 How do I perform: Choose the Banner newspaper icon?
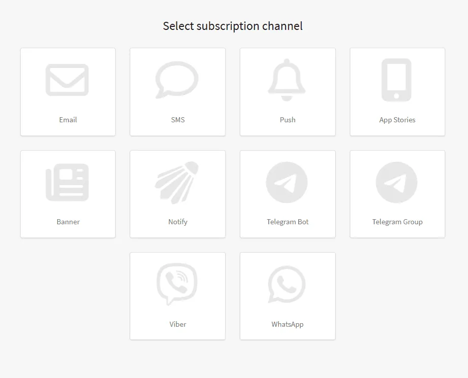[x=67, y=183]
